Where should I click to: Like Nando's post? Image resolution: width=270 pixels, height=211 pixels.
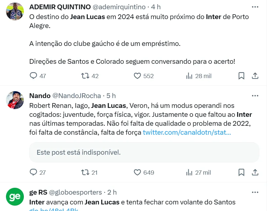137,172
